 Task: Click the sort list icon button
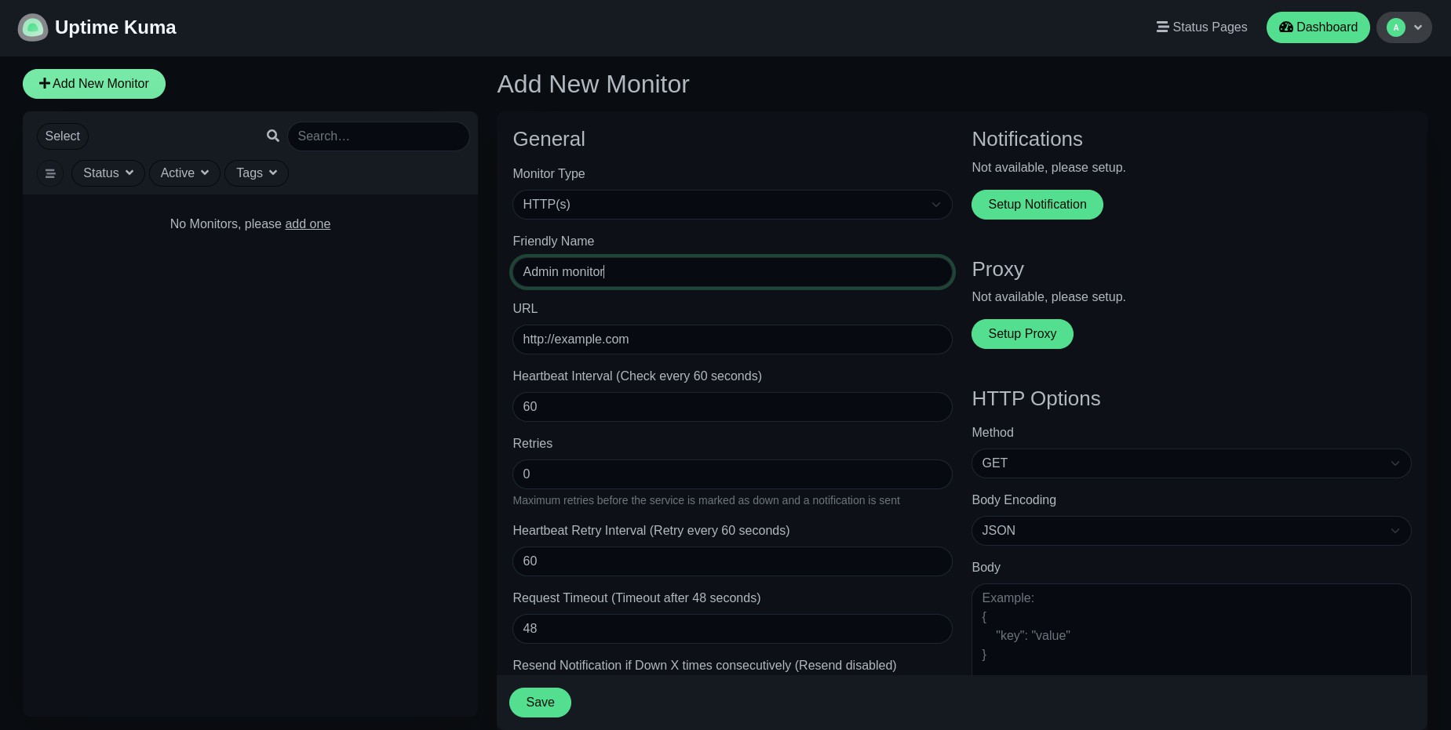pyautogui.click(x=50, y=173)
